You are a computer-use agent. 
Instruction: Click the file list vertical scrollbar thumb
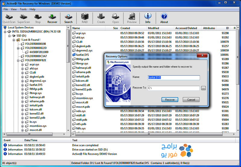238,58
